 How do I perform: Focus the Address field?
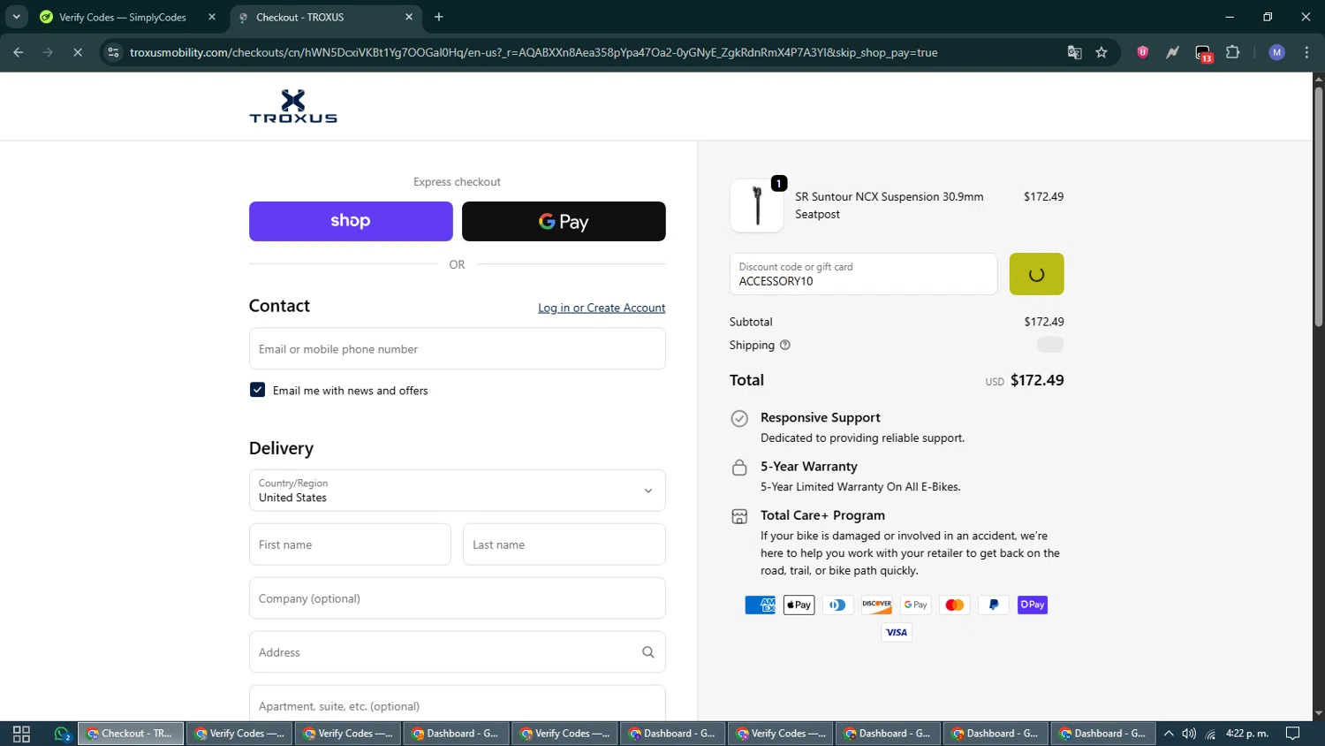click(x=457, y=652)
